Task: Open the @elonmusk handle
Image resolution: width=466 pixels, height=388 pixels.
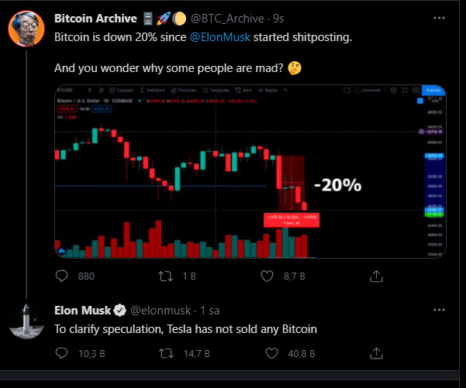Action: tap(161, 311)
